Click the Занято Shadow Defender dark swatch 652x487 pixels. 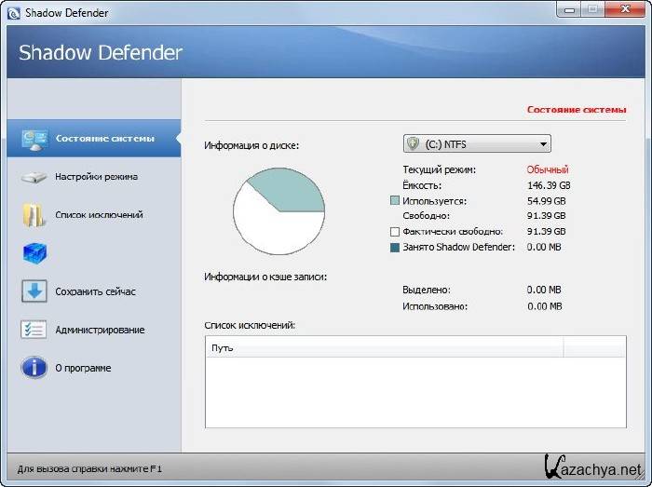coord(395,247)
